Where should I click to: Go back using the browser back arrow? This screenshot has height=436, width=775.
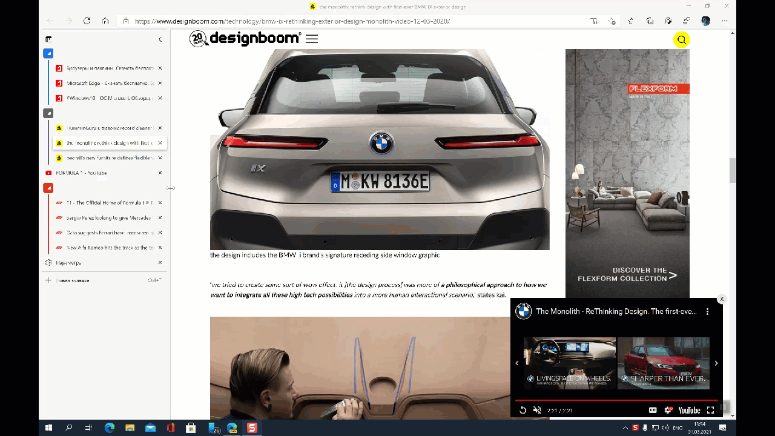pos(50,21)
